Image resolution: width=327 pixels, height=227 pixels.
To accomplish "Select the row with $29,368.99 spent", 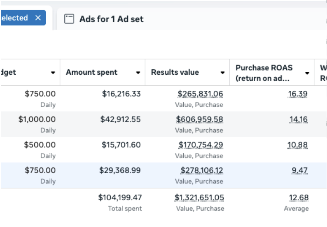I will pyautogui.click(x=163, y=175).
